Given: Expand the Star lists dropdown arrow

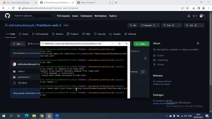Looking at the screenshot, I should [202, 25].
